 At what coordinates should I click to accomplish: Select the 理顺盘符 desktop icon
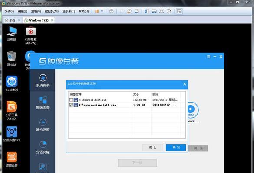pos(12,159)
